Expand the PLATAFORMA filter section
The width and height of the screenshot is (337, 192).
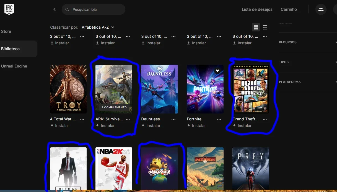[308, 82]
